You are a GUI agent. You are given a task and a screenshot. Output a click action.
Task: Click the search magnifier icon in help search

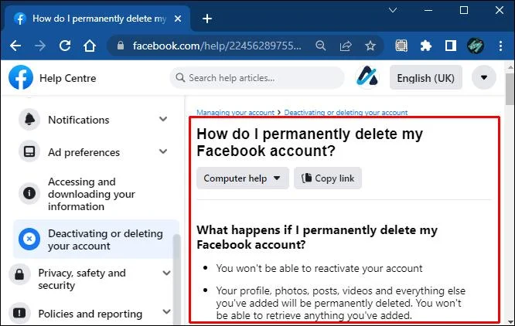[180, 78]
